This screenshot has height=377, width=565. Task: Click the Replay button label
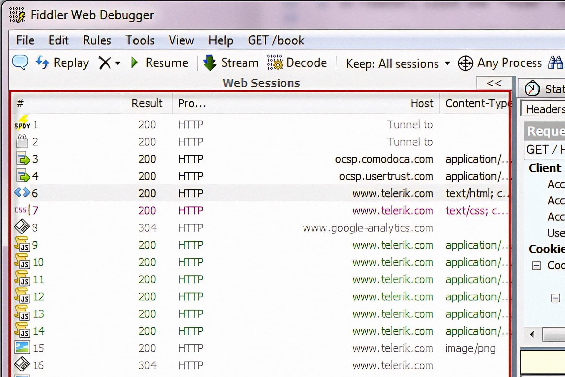pos(71,63)
